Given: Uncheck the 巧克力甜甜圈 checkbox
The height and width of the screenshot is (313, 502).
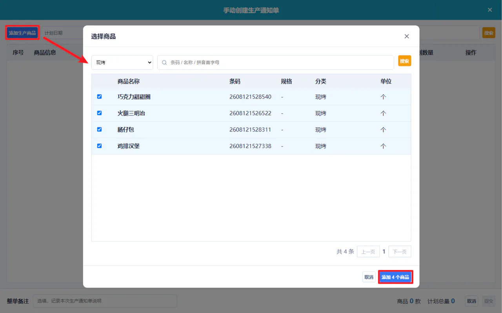Looking at the screenshot, I should [x=99, y=96].
